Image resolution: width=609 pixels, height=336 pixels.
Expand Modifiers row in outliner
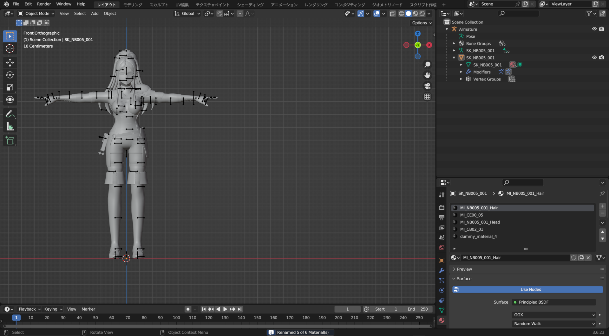point(461,72)
